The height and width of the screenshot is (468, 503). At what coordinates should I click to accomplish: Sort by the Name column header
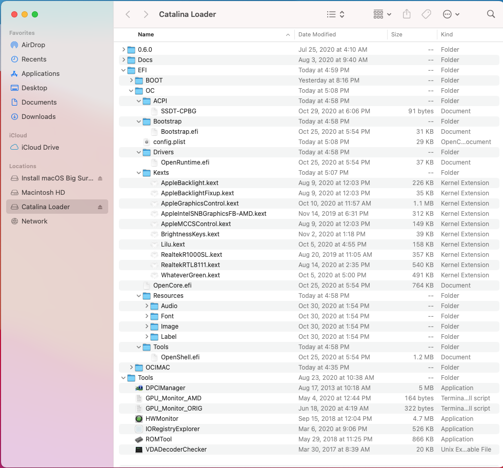(x=146, y=34)
